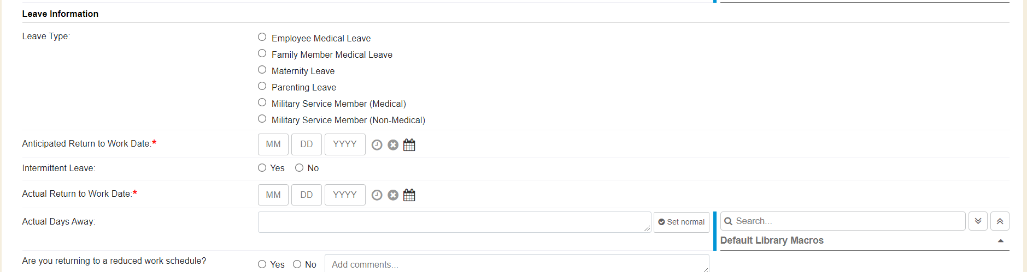Choose Maternity Leave radio button
1027x272 pixels.
click(x=262, y=70)
